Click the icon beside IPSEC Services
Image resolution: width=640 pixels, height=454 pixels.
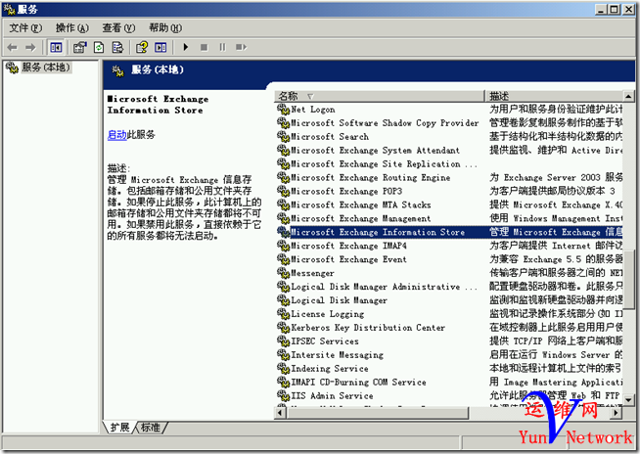[283, 340]
